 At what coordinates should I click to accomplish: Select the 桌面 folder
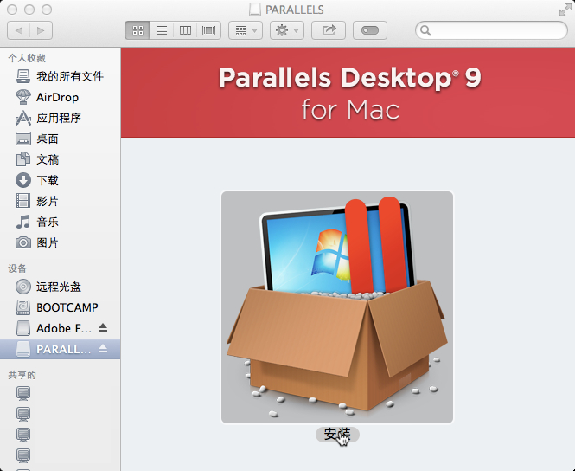pos(61,139)
